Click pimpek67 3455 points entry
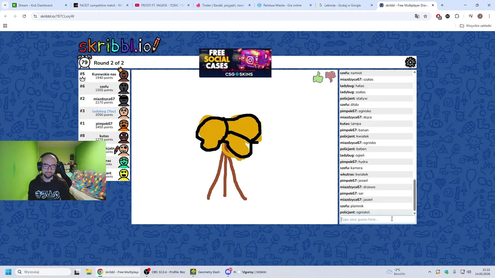The height and width of the screenshot is (278, 495). (x=104, y=125)
